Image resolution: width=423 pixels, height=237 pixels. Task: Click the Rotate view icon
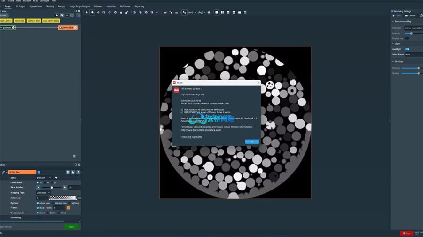(x=110, y=12)
